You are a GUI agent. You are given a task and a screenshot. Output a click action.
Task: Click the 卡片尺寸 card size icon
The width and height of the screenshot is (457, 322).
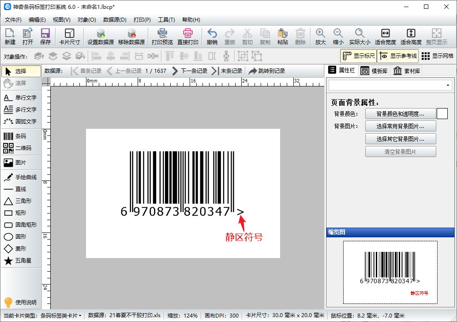pos(69,37)
